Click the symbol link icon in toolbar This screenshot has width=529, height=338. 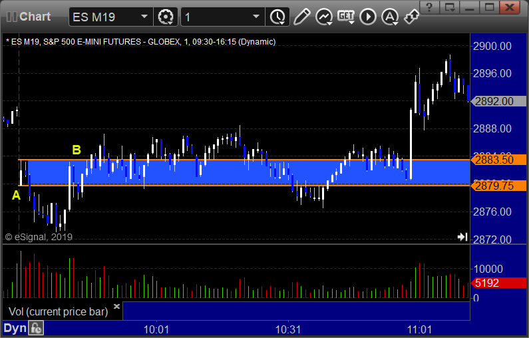pyautogui.click(x=412, y=17)
